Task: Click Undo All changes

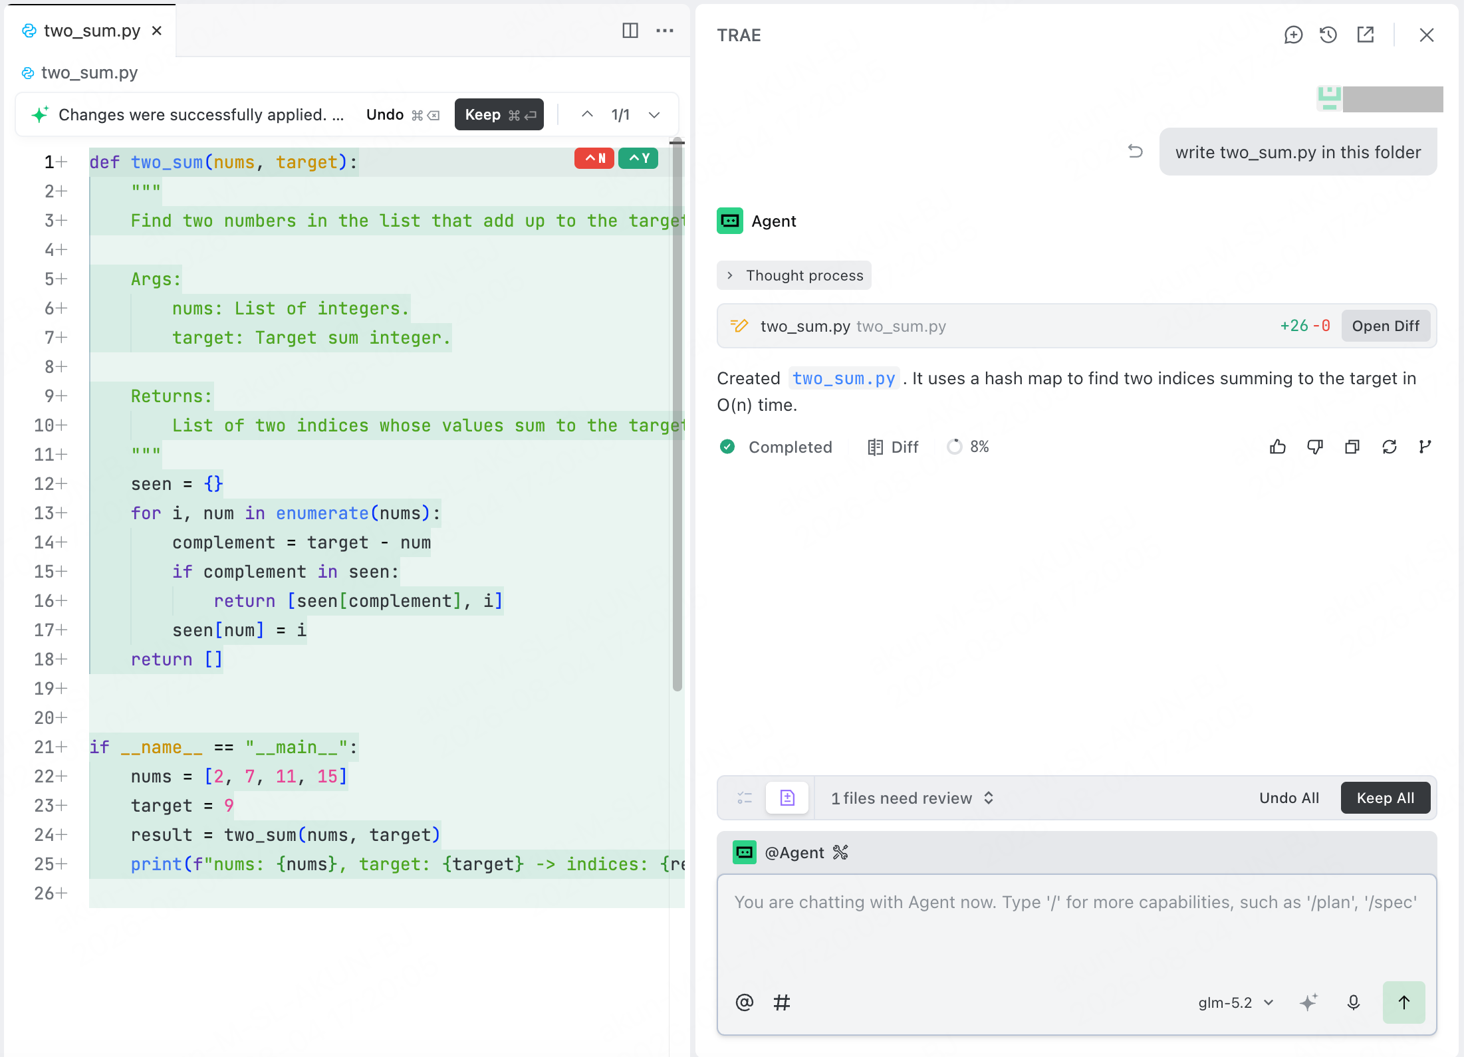Action: click(1289, 798)
